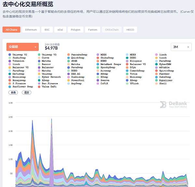Viewport: 195px width, 187px height.
Task: Click the 清空 clear-all button
Action: (x=27, y=93)
